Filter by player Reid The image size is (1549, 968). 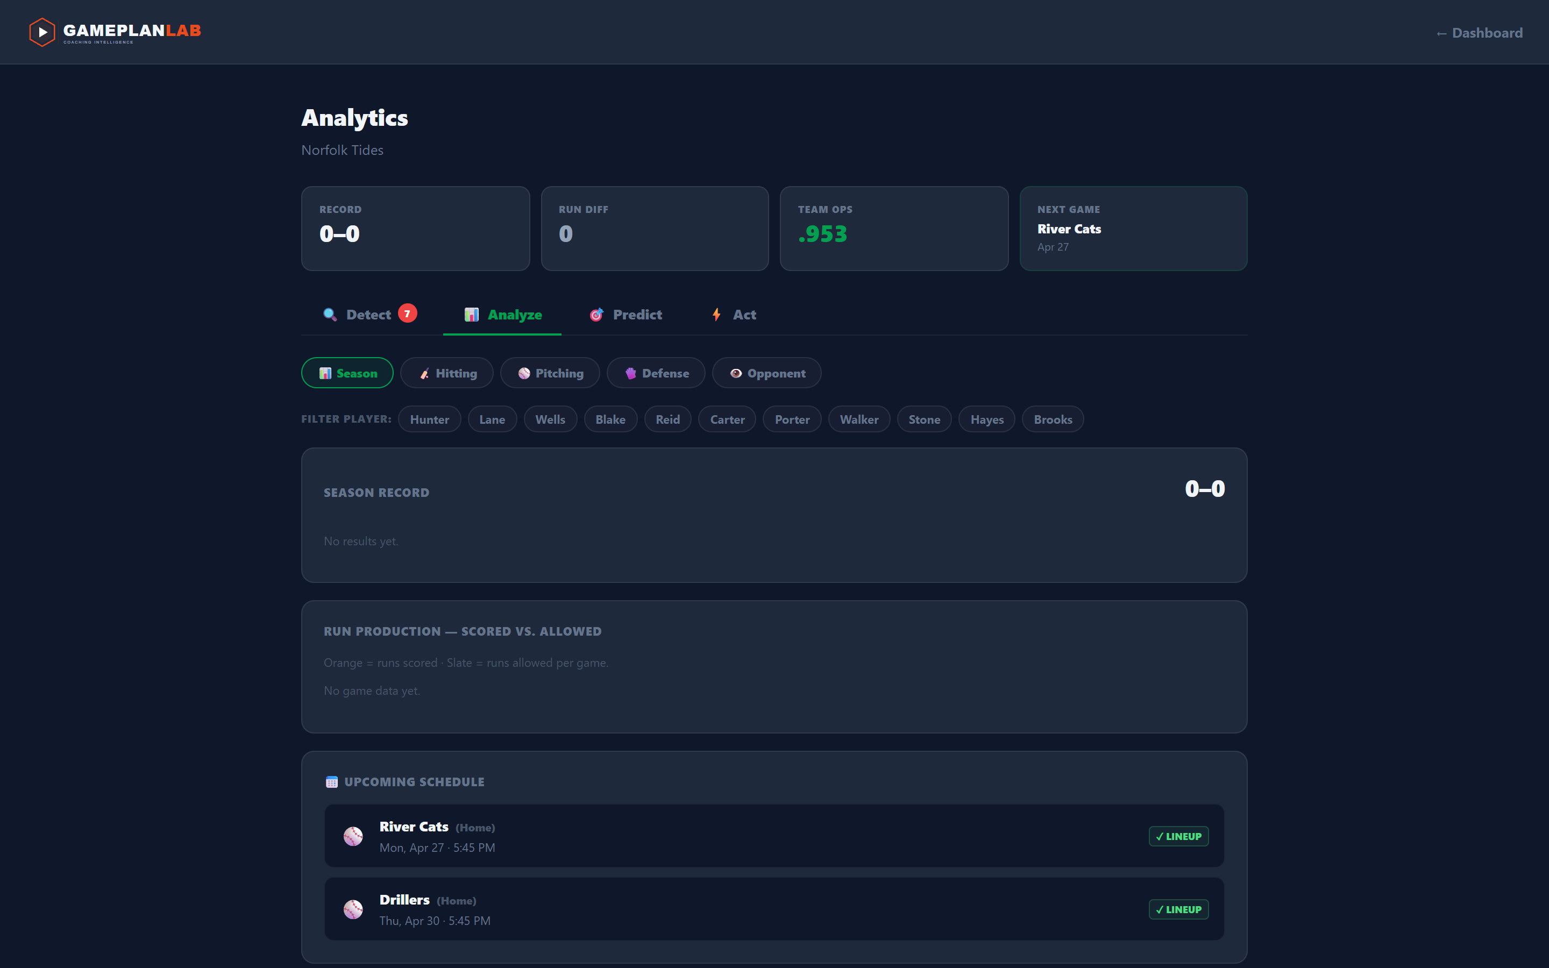tap(667, 419)
